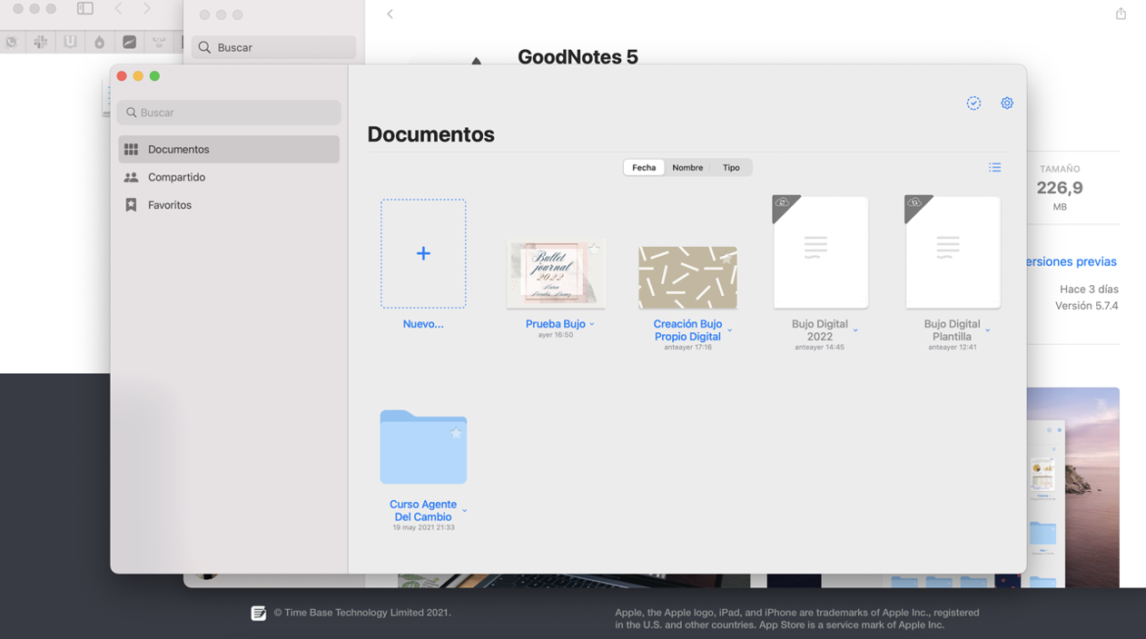Click '19 may 2021 21:33' date text
This screenshot has width=1146, height=639.
click(423, 527)
